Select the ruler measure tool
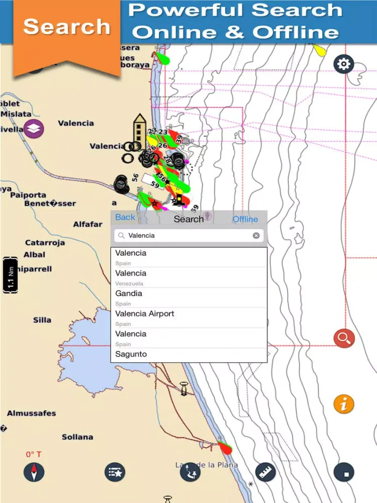Viewport: 377px width, 503px height. [265, 472]
